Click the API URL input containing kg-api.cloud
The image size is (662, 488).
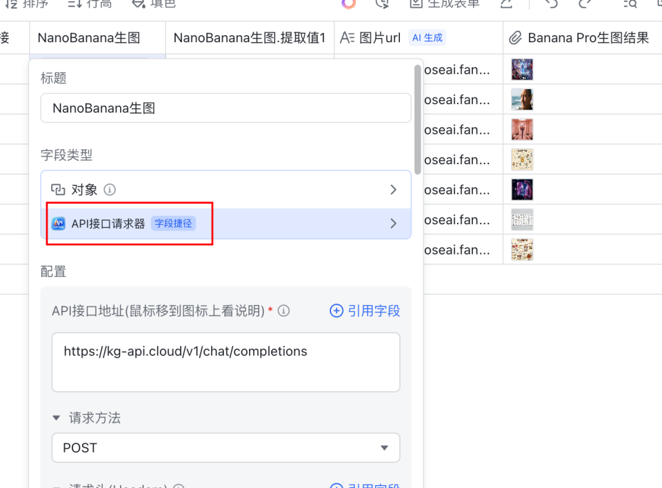[225, 362]
